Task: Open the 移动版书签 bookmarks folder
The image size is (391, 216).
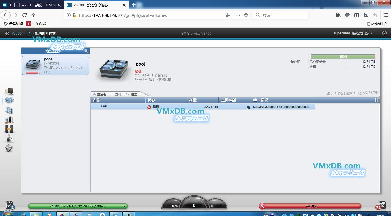Action: click(x=378, y=24)
